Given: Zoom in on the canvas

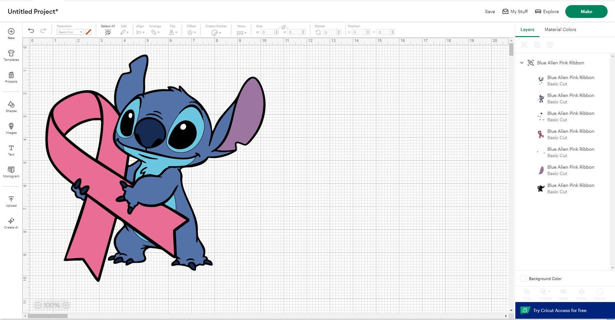Looking at the screenshot, I should coord(66,305).
